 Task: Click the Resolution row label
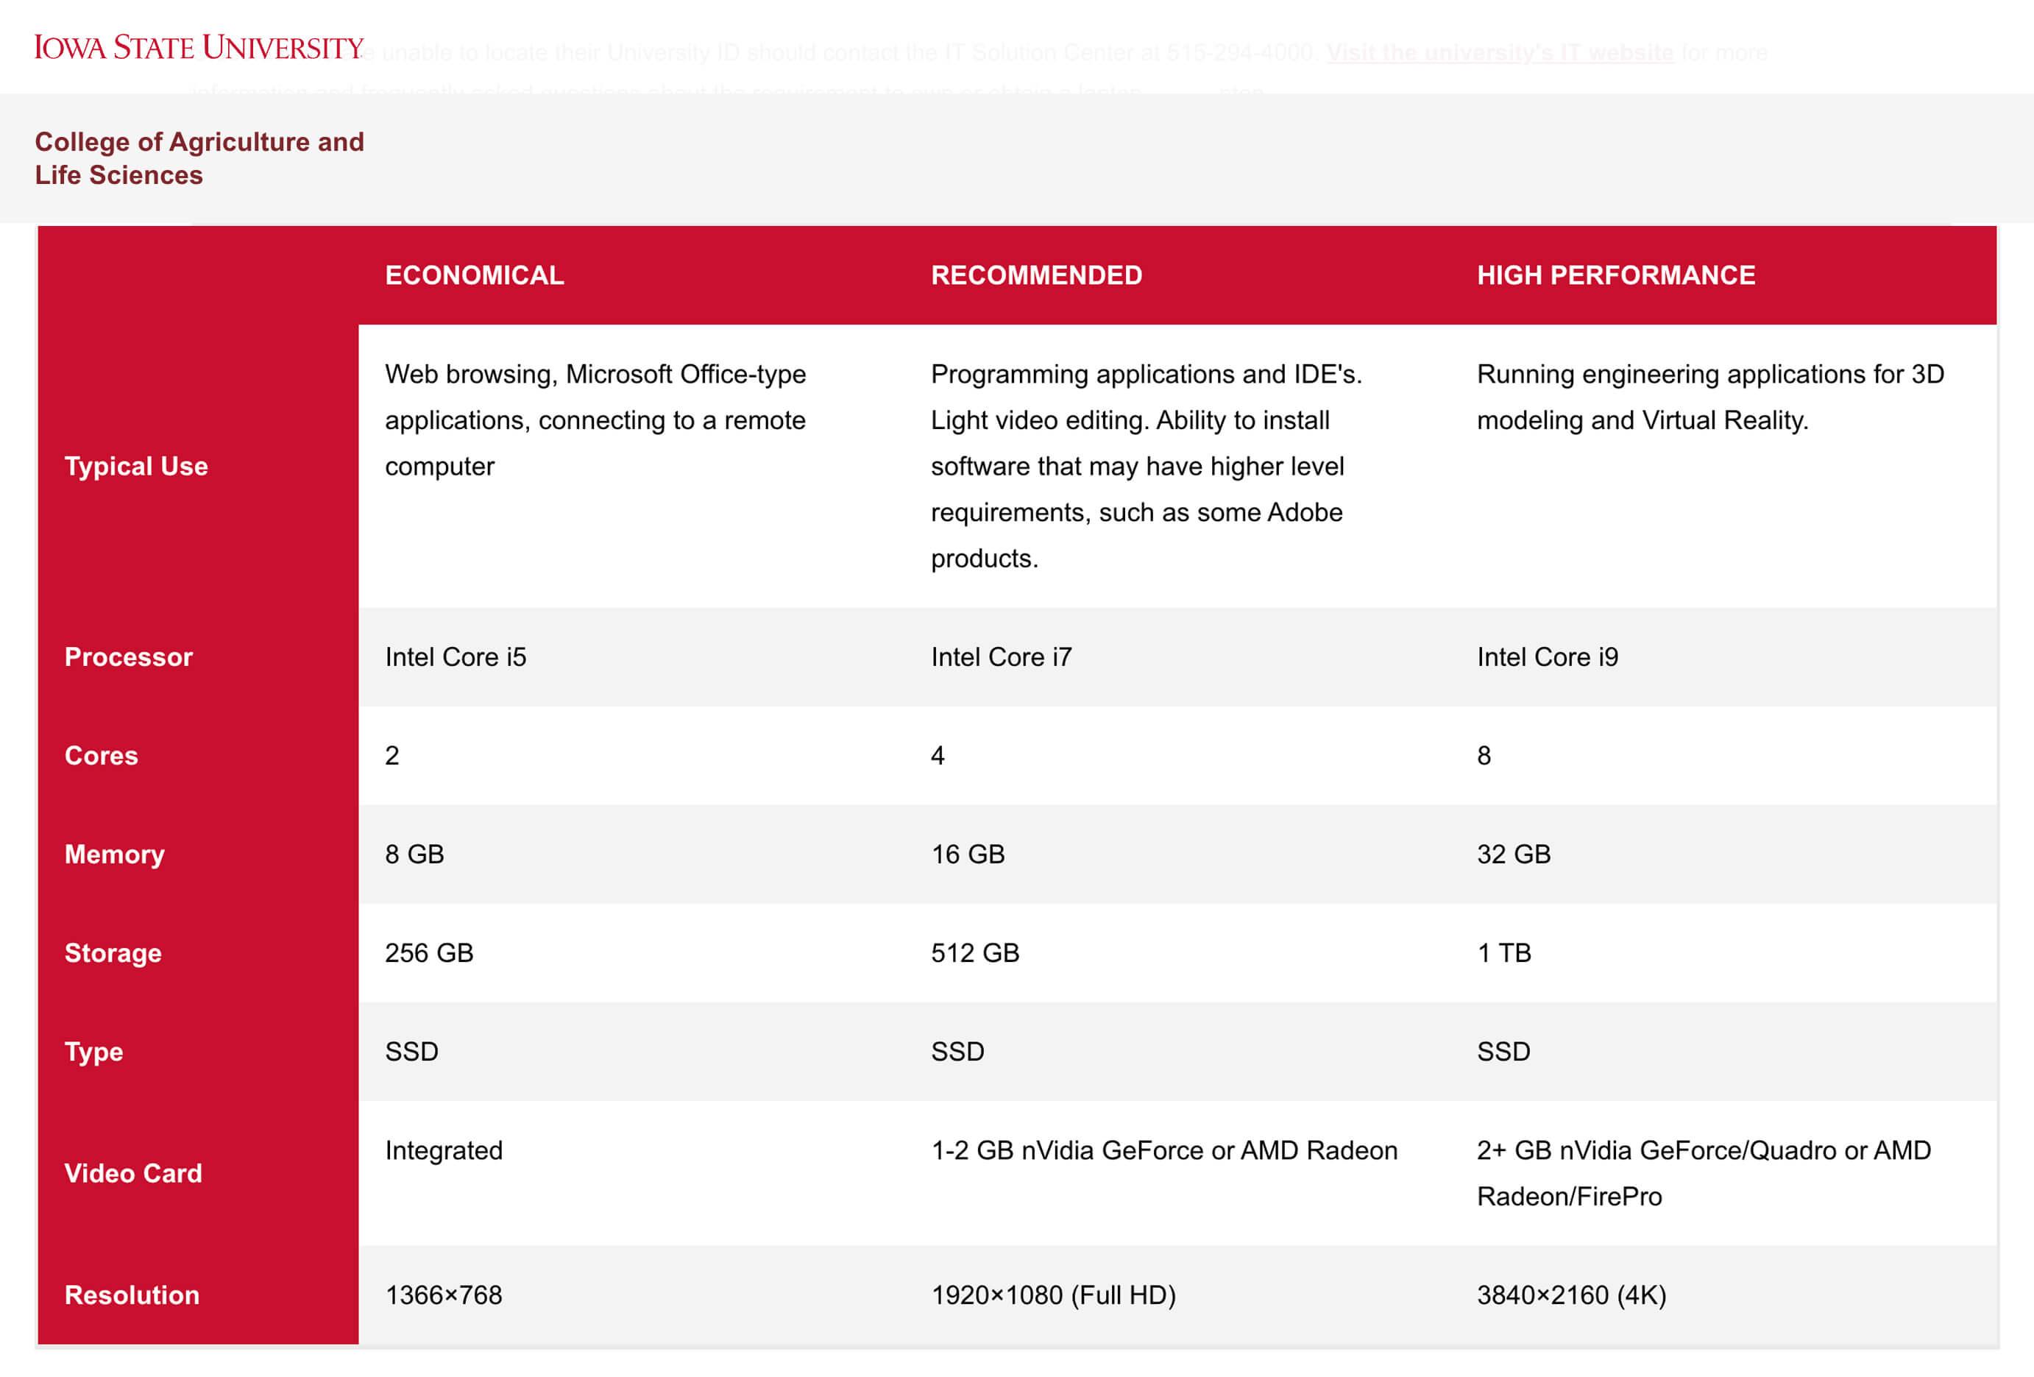[132, 1295]
